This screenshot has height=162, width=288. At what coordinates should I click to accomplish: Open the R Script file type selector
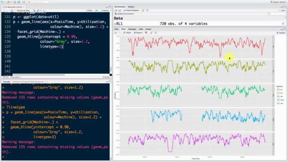107,77
